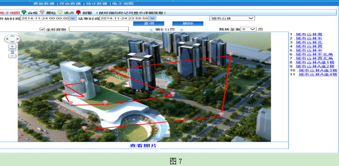Zoom out with the minus button

click(x=12, y=56)
